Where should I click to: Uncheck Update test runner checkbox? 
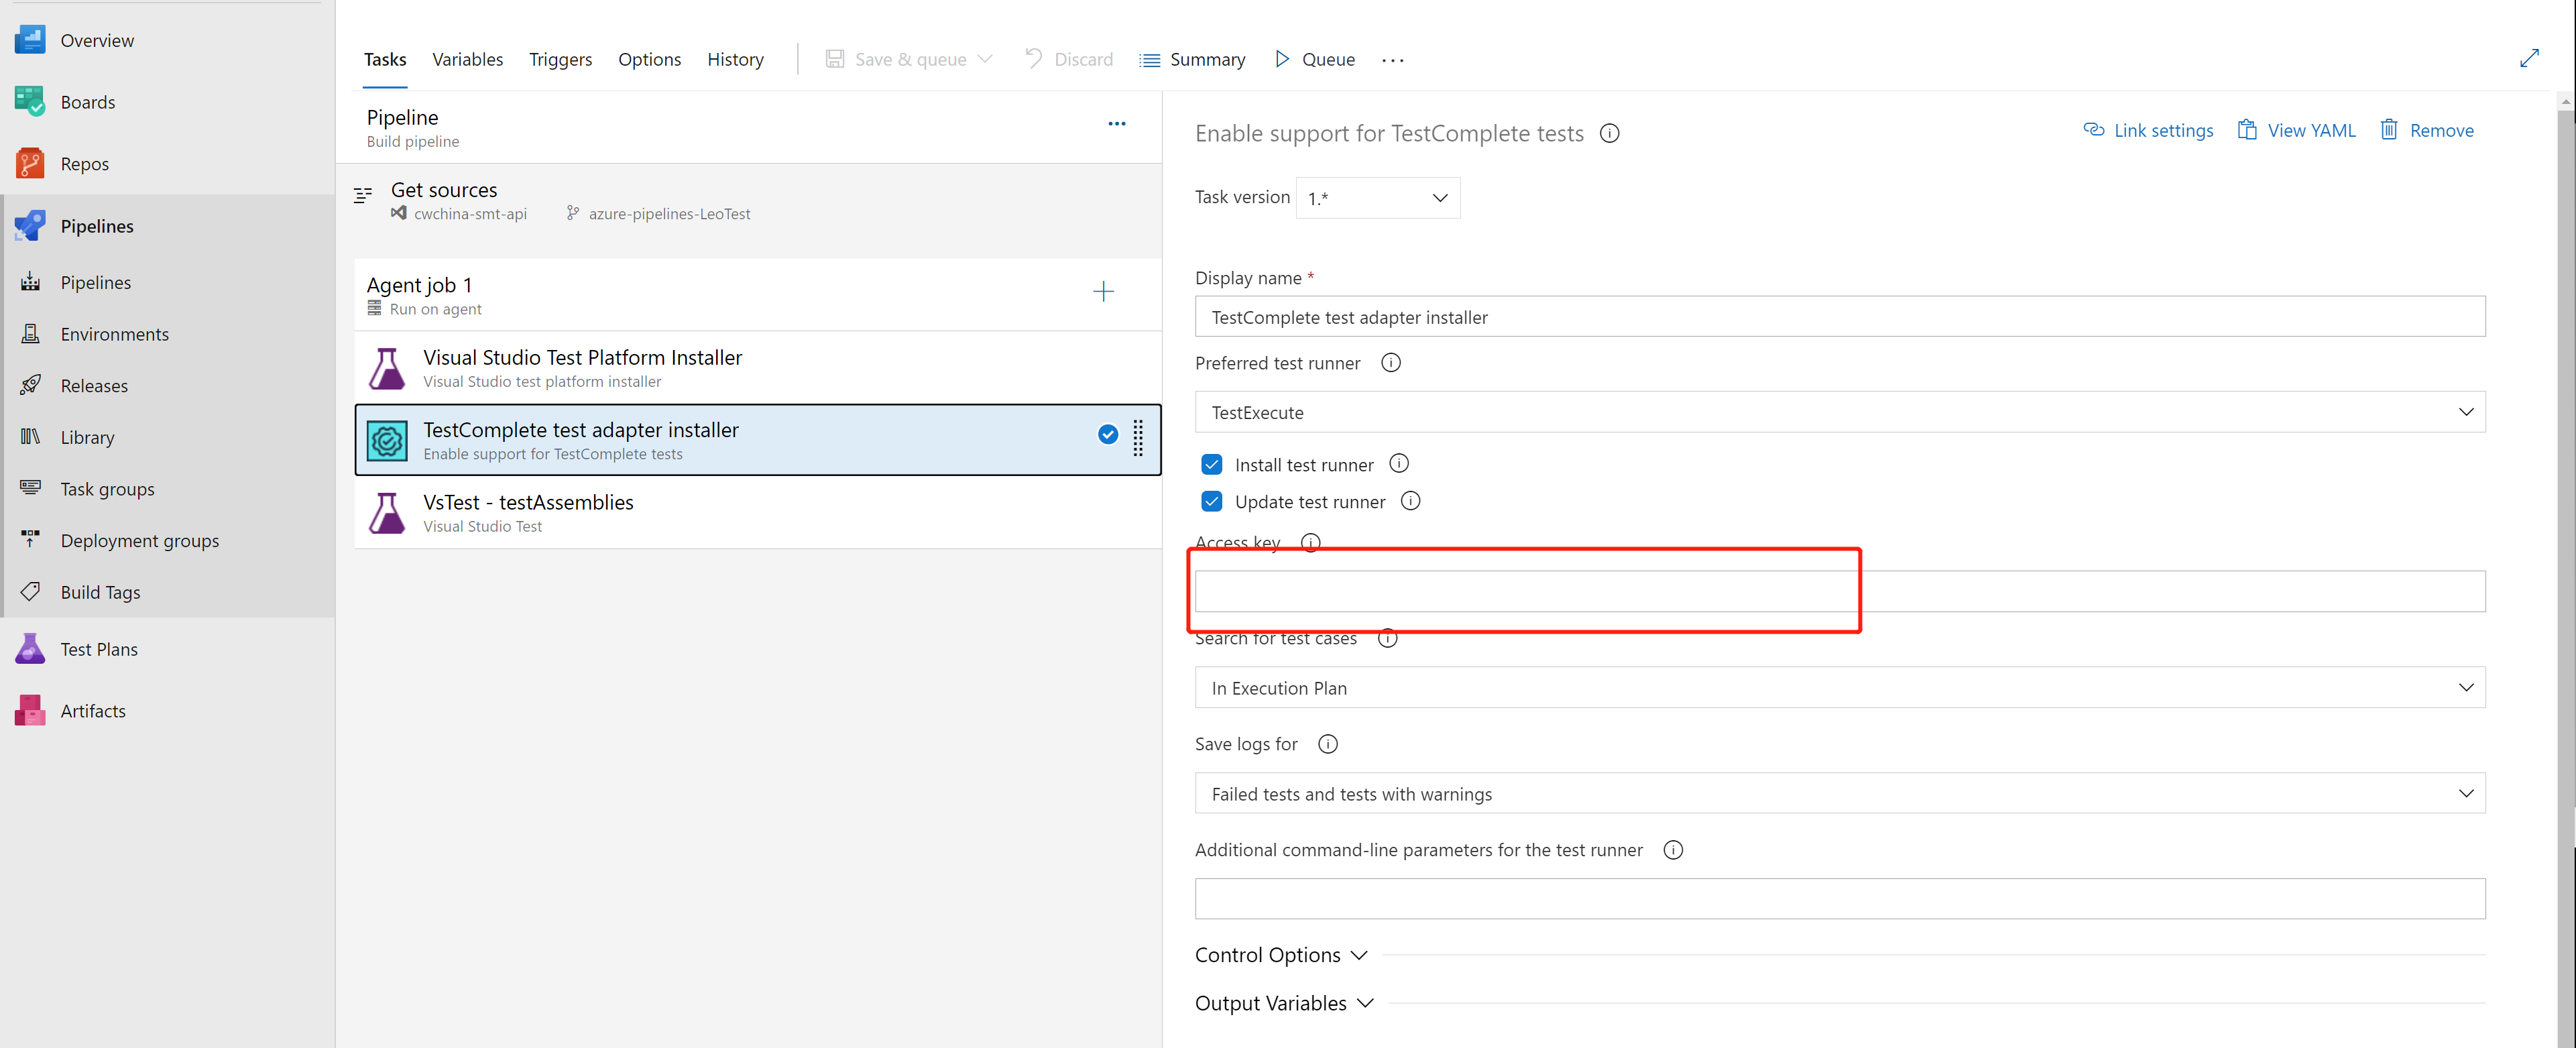tap(1212, 501)
